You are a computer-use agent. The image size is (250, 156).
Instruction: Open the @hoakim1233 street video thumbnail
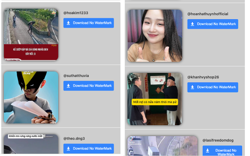pos(31,35)
